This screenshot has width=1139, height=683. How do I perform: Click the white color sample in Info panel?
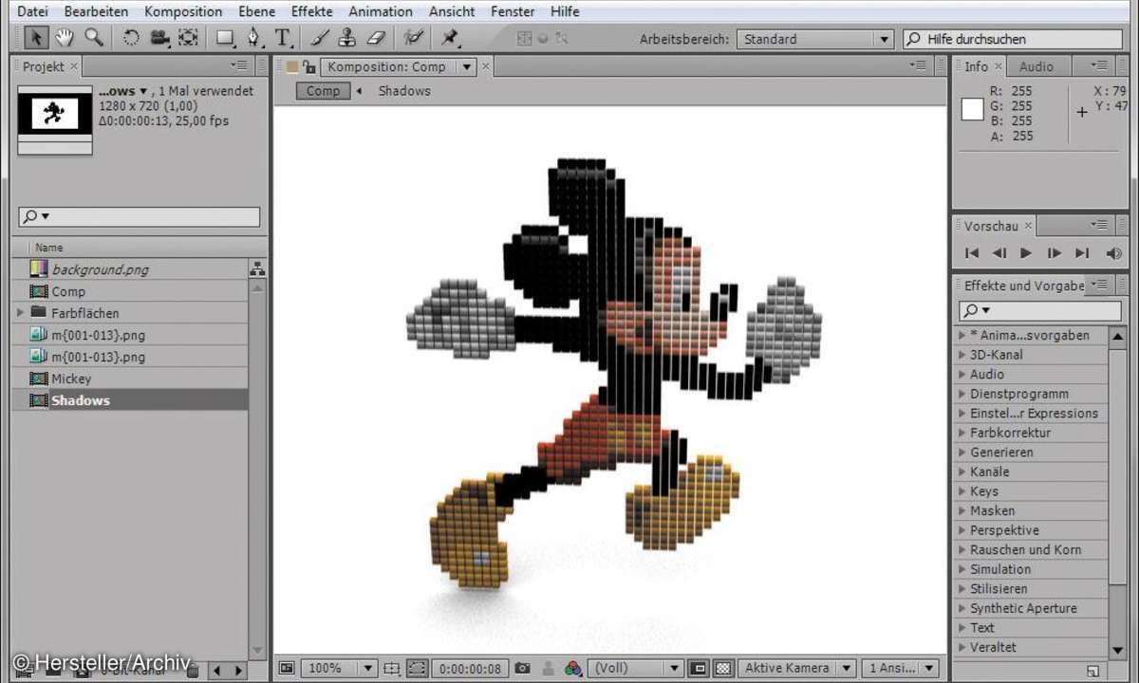coord(973,109)
